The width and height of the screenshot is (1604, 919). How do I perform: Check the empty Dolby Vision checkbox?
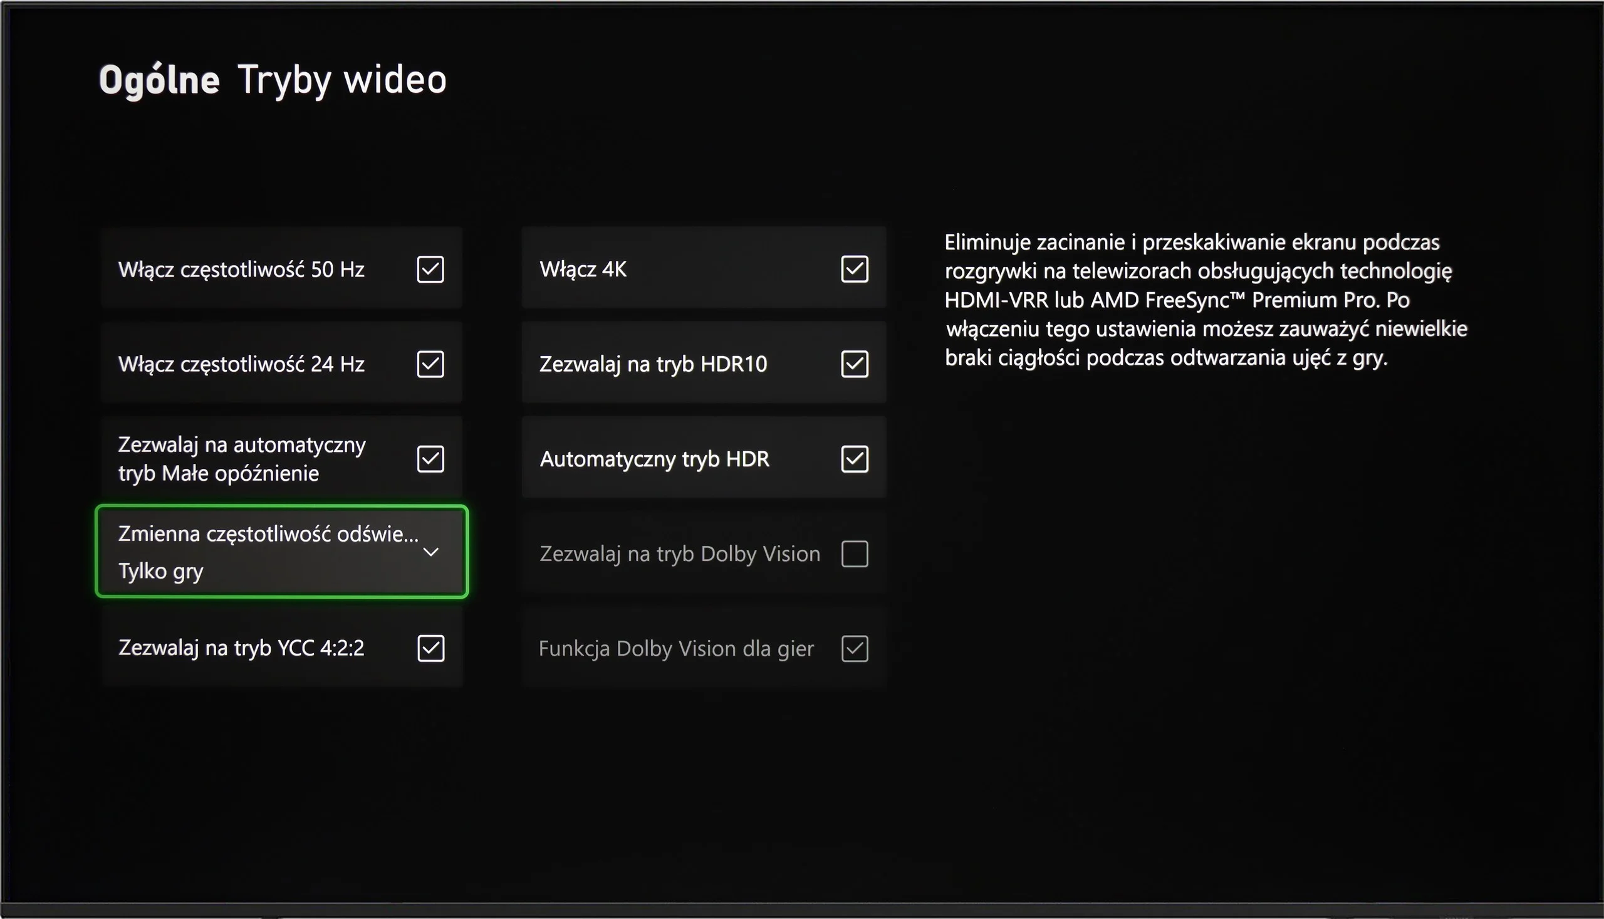pos(855,554)
